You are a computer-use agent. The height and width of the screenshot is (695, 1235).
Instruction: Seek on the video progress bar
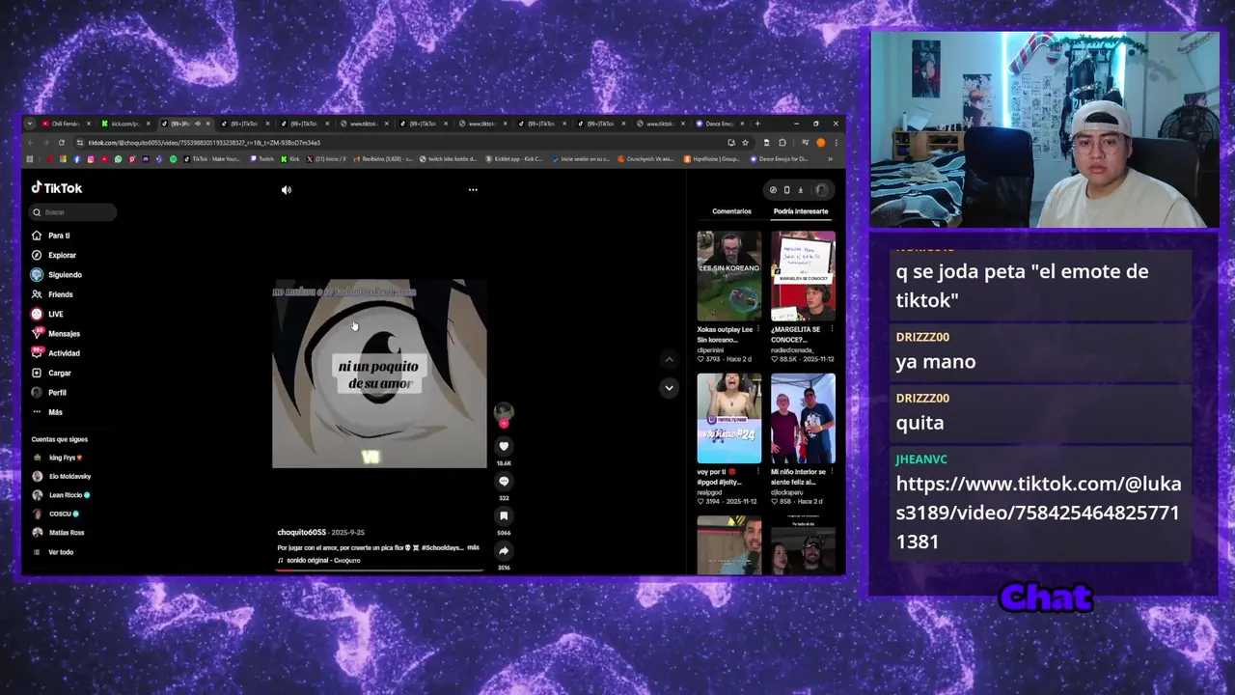[x=379, y=570]
